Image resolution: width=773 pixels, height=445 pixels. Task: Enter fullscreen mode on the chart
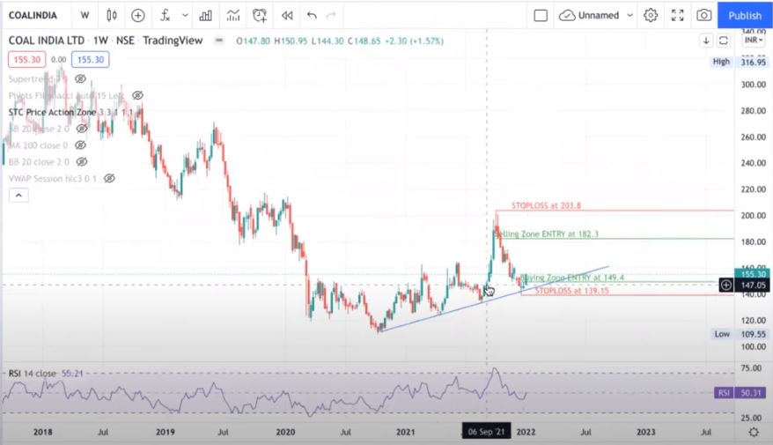click(677, 15)
